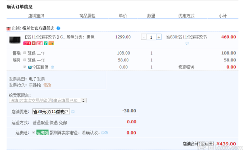
Task: Click the dark red badge next to 双11 badge
Action: 34,43
